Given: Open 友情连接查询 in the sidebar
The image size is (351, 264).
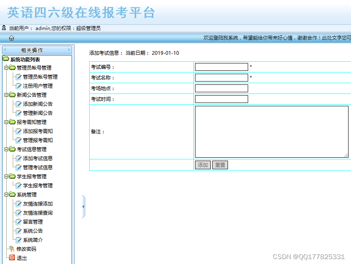Looking at the screenshot, I should 38,213.
